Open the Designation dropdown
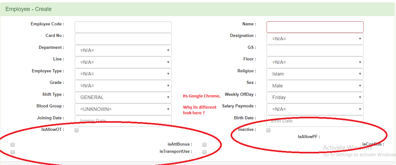 click(315, 39)
